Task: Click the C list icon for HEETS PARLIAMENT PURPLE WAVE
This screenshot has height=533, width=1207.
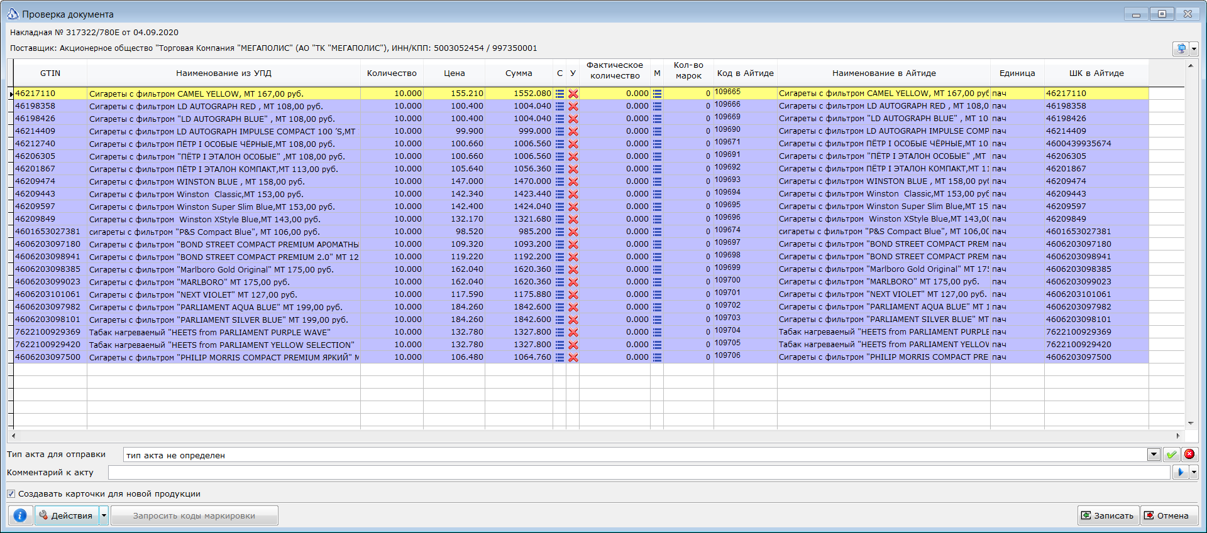Action: (559, 332)
